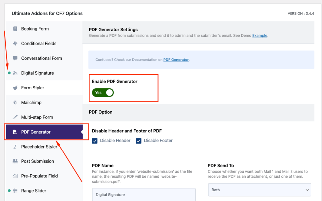Toggle the Enable PDF Generator switch off

click(103, 92)
